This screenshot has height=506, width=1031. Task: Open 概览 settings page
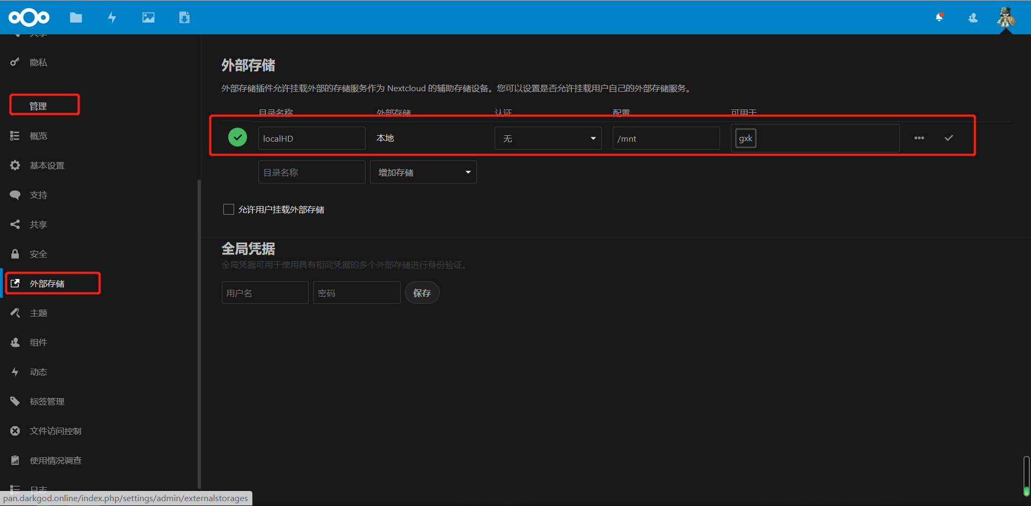[39, 136]
